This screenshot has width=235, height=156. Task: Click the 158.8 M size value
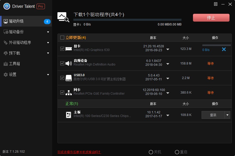(186, 63)
